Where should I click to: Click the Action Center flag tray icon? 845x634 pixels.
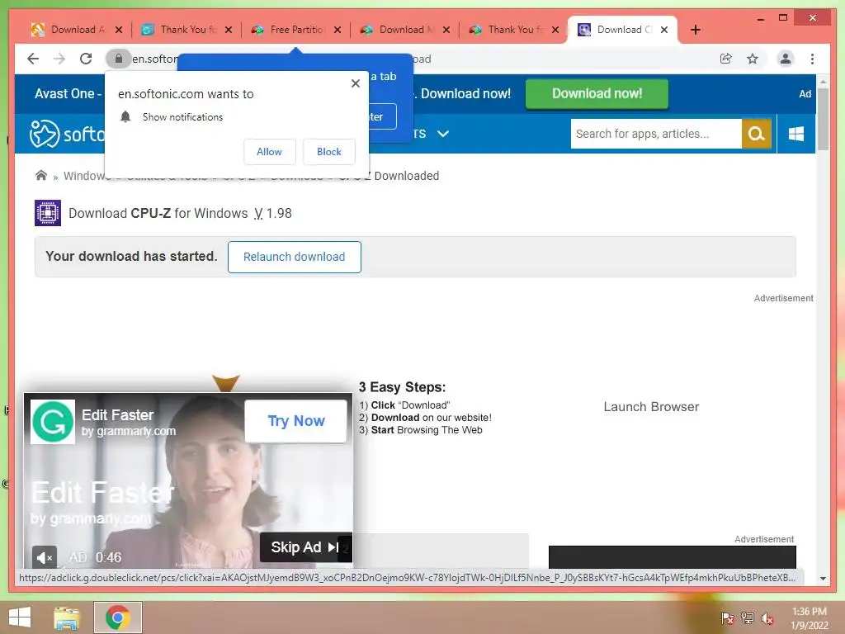(x=726, y=618)
